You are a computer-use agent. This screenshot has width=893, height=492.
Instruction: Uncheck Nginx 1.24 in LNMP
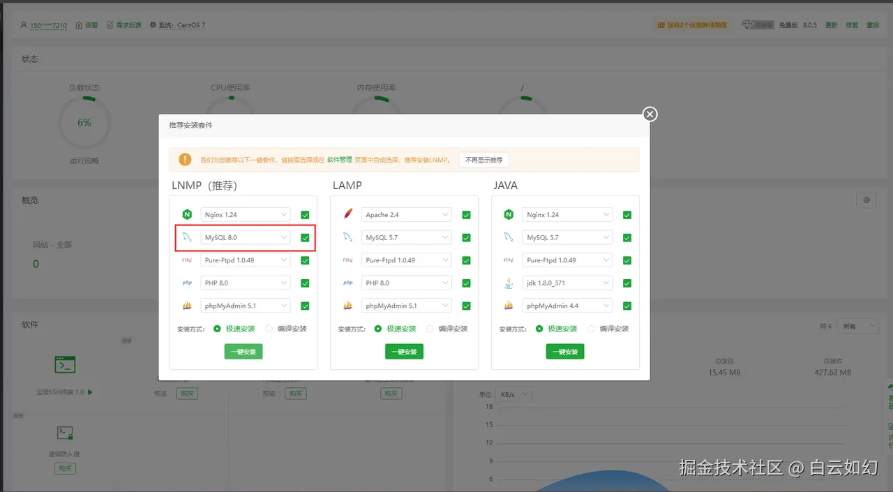(305, 215)
